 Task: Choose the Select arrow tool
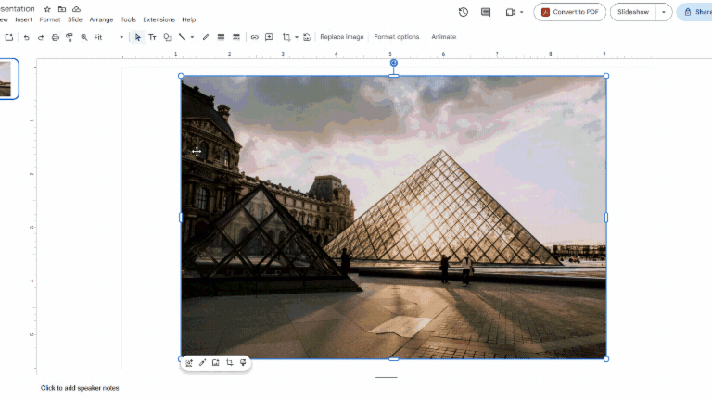point(137,37)
